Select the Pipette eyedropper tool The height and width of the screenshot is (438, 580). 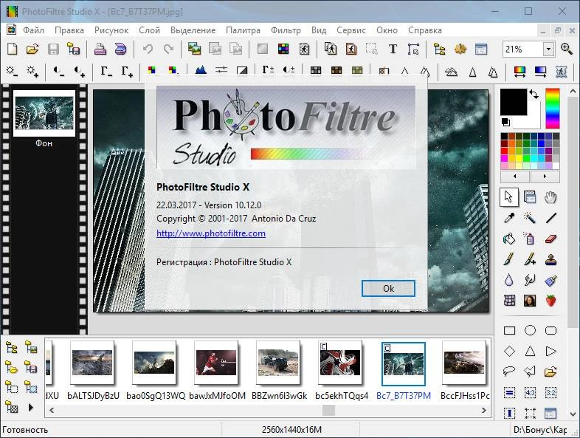tap(509, 218)
